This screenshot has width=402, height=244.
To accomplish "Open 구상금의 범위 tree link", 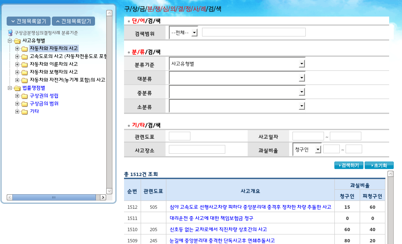I will 44,104.
